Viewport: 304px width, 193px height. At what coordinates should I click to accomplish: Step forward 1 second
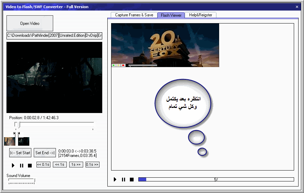[x=76, y=165]
